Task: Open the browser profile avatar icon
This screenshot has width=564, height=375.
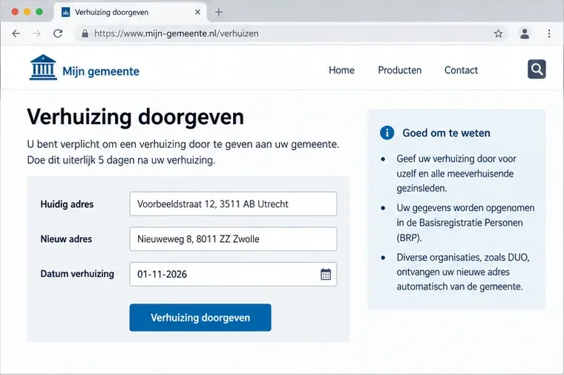Action: tap(525, 33)
